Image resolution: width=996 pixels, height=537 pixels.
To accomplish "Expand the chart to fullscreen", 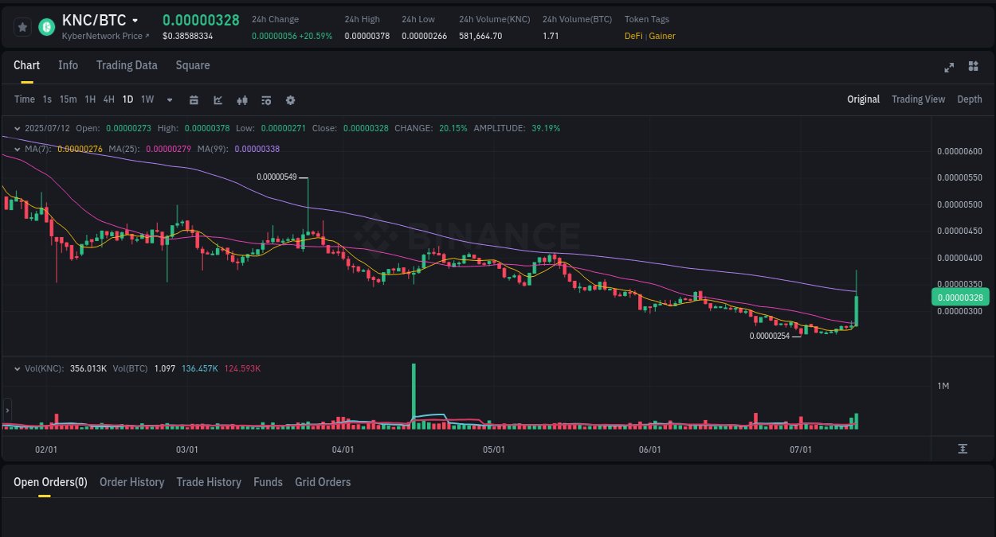I will [949, 68].
